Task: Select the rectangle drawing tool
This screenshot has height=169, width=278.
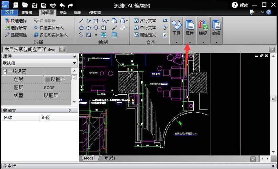Action: (96, 21)
